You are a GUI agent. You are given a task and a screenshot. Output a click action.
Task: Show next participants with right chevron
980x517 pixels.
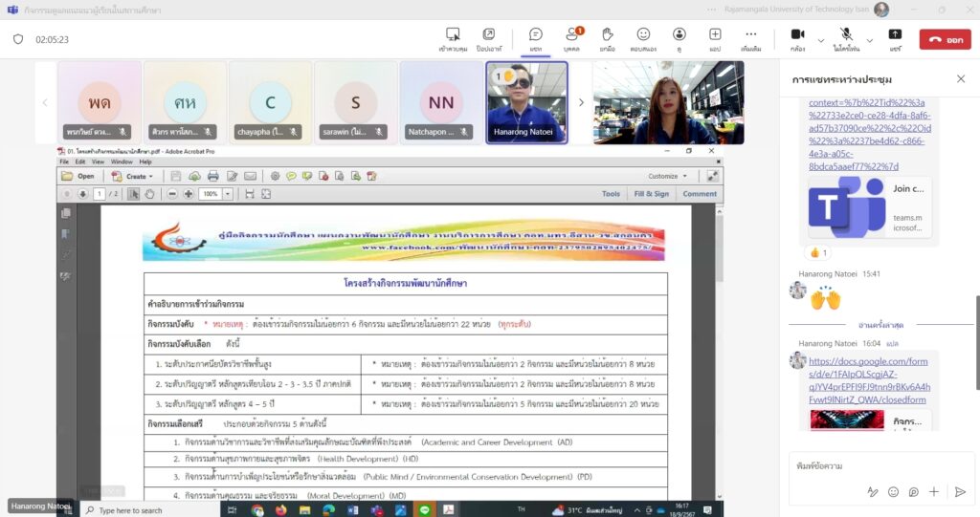[580, 102]
